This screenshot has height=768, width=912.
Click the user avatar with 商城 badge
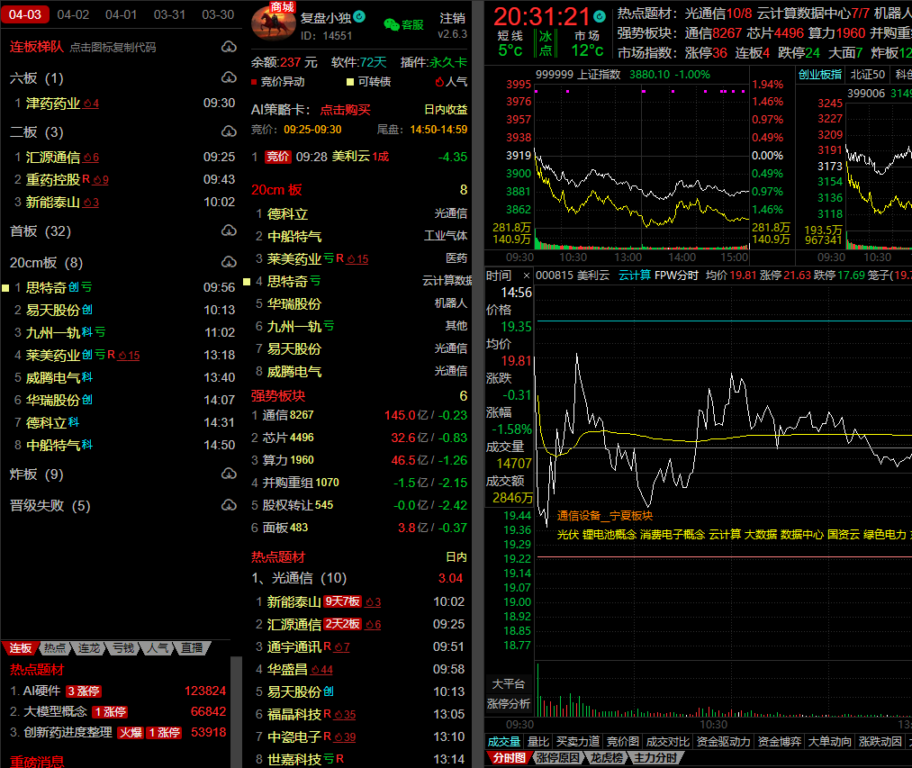tap(273, 23)
